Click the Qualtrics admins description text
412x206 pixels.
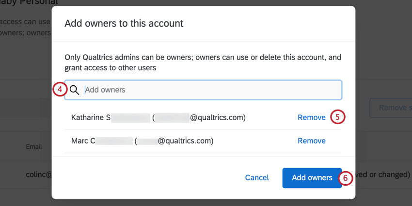tap(203, 63)
